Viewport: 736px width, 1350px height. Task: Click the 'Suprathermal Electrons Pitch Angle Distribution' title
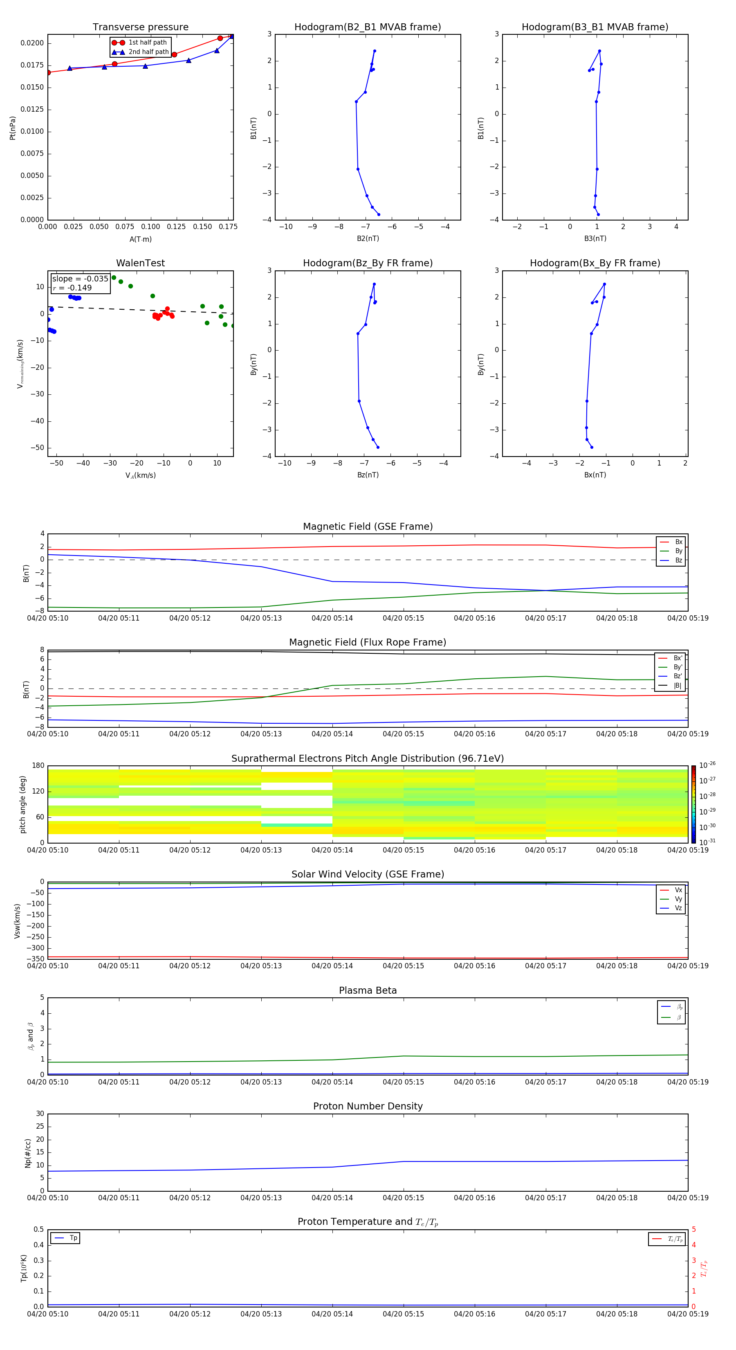click(x=368, y=759)
